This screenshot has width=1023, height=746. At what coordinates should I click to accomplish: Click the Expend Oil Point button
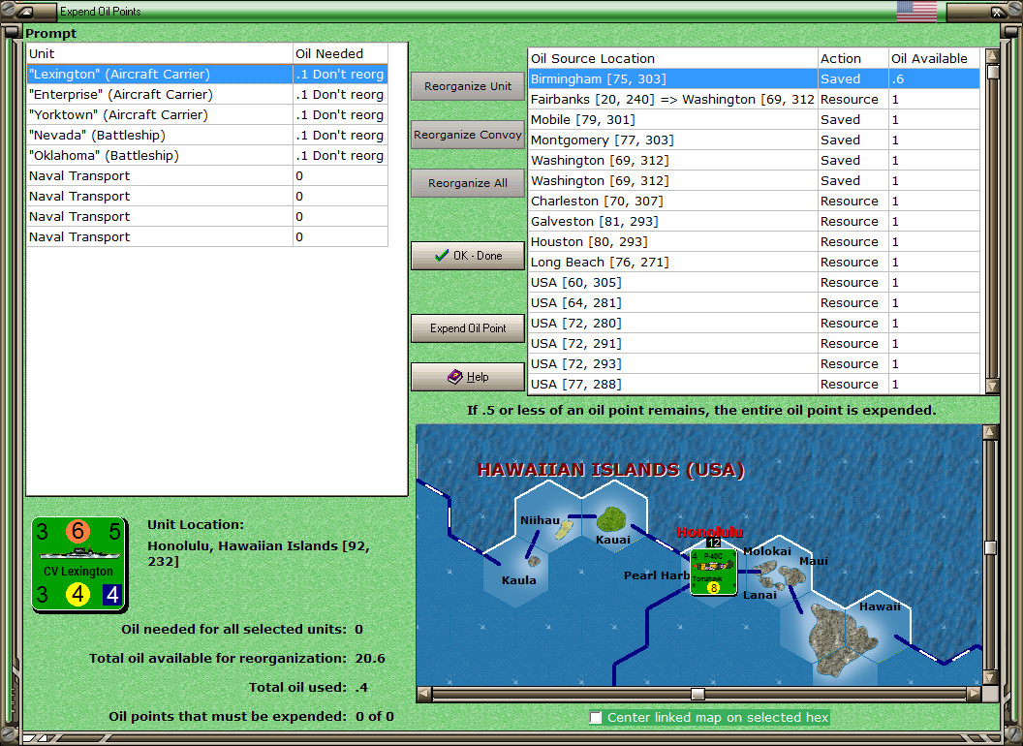point(468,328)
